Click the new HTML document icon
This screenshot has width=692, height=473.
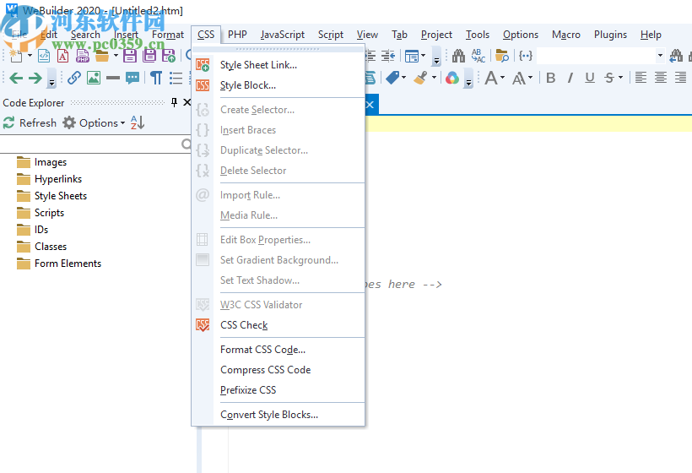(x=44, y=56)
